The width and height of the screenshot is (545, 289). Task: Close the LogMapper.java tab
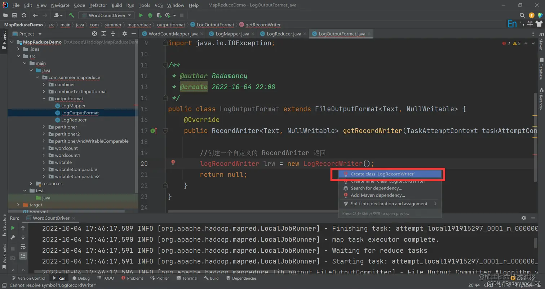[x=253, y=34]
